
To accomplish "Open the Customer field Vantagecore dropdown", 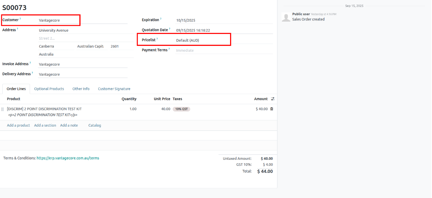I will coord(58,20).
